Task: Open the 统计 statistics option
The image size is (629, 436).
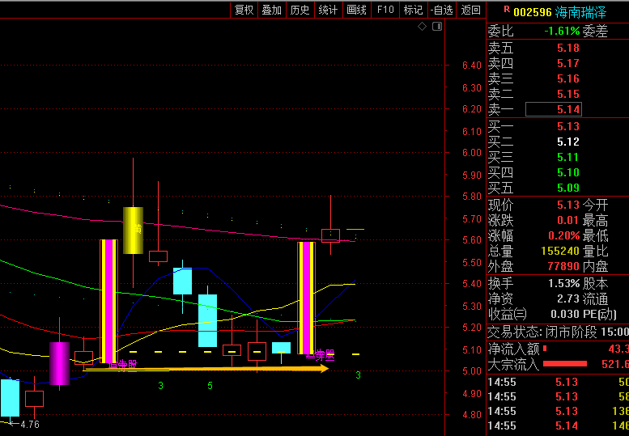Action: pyautogui.click(x=328, y=10)
